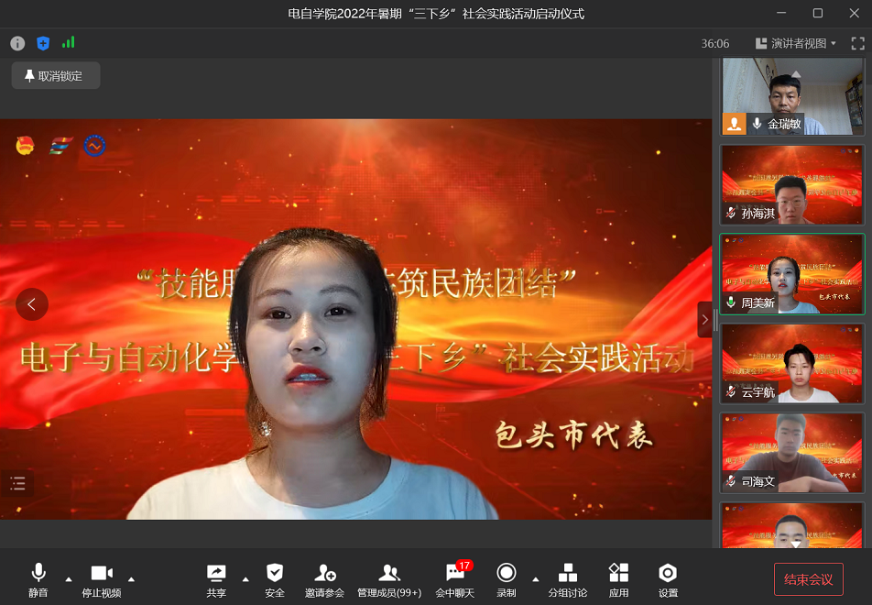
Task: Start recording the meeting (录制)
Action: click(x=506, y=579)
